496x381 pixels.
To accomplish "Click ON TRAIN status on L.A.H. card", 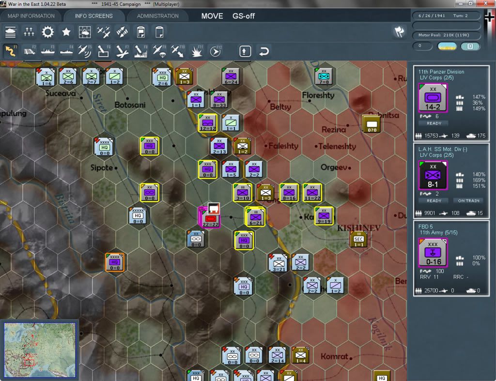I will point(468,201).
